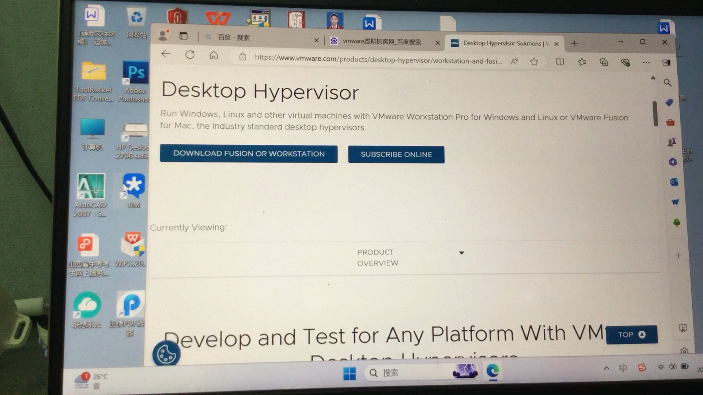Click the vmware.com address bar URL
Image resolution: width=703 pixels, height=395 pixels.
(x=378, y=59)
